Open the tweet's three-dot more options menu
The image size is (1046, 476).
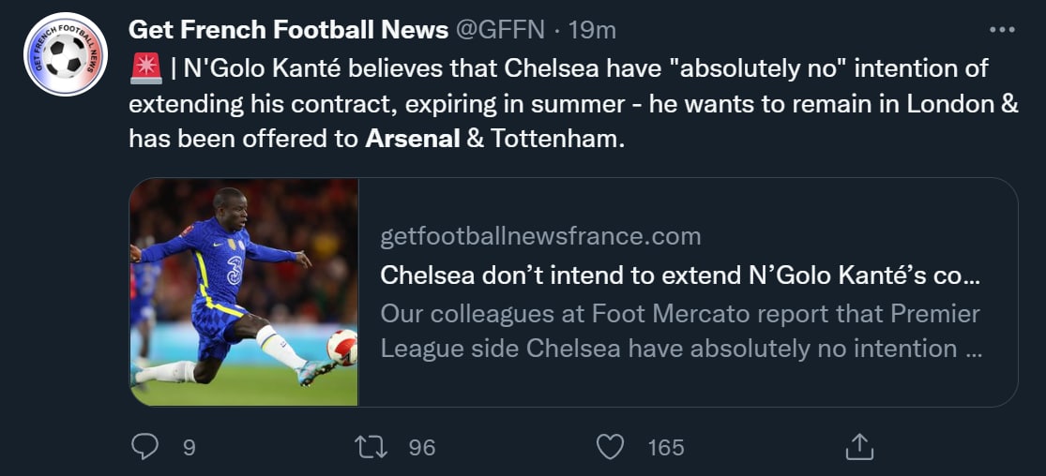pos(1002,29)
